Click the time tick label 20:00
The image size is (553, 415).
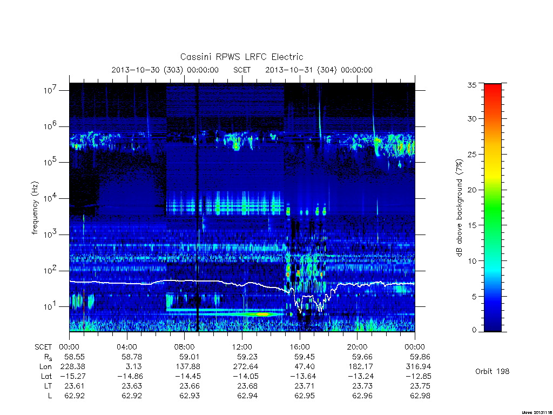[358, 347]
